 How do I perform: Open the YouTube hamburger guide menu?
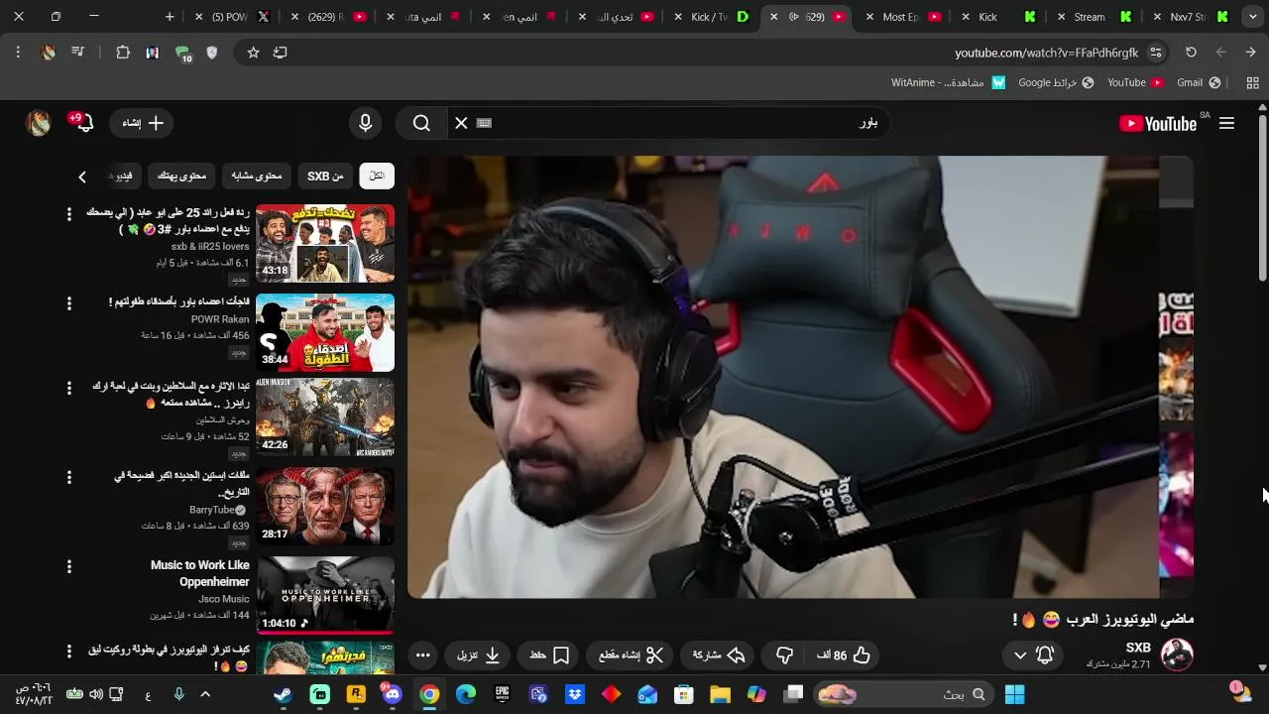click(x=1226, y=123)
